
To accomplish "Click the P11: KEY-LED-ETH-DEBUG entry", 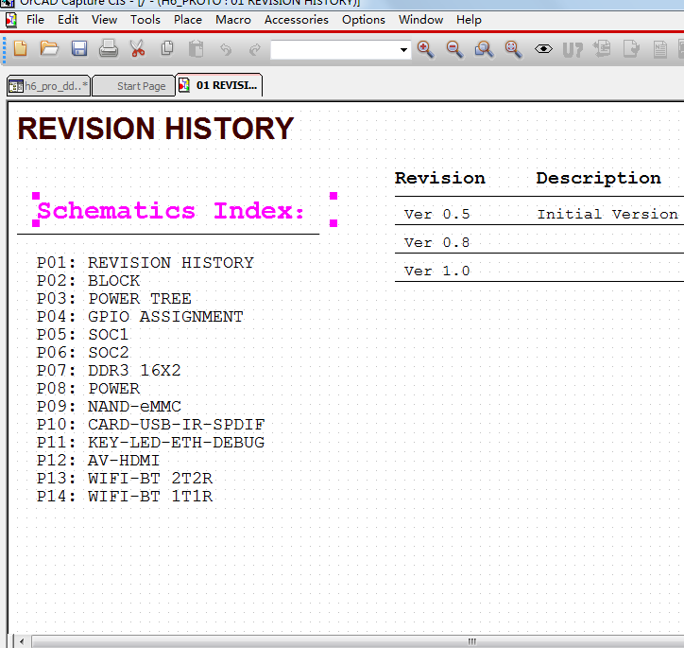I will tap(150, 443).
